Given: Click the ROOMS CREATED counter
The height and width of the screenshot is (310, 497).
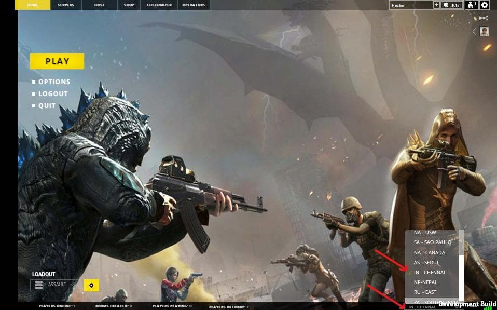Looking at the screenshot, I should point(114,306).
